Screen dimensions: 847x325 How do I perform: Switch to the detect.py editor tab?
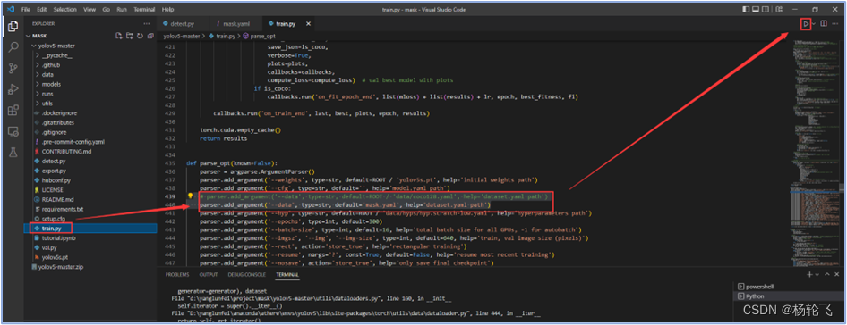pos(182,24)
